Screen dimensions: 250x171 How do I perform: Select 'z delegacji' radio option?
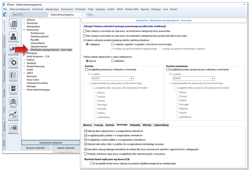click(x=87, y=44)
